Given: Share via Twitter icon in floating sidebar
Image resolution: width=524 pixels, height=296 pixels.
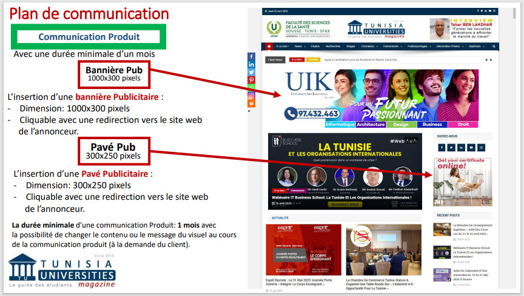Looking at the screenshot, I should [252, 72].
